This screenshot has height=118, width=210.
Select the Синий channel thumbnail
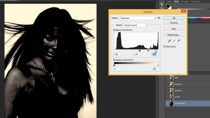pyautogui.click(x=172, y=97)
